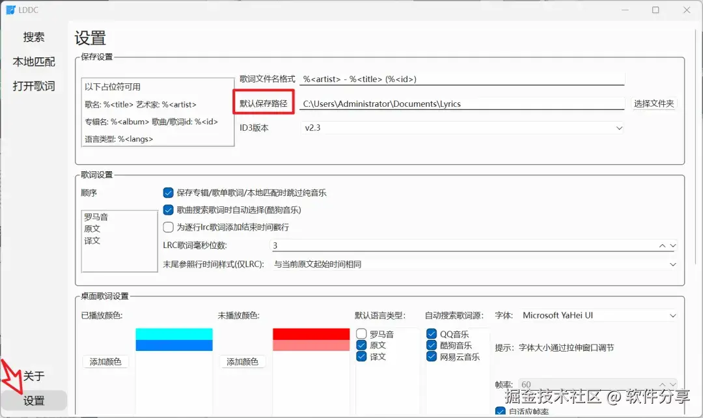This screenshot has width=703, height=418.
Task: Click the 歌词文件名格式 input field
Action: pyautogui.click(x=462, y=79)
